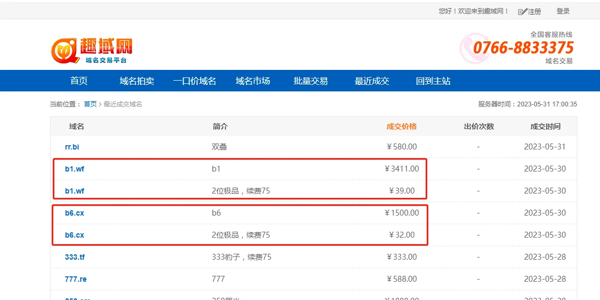The image size is (600, 300).
Task: Open the 域名拍卖 navigation tab
Action: [137, 81]
